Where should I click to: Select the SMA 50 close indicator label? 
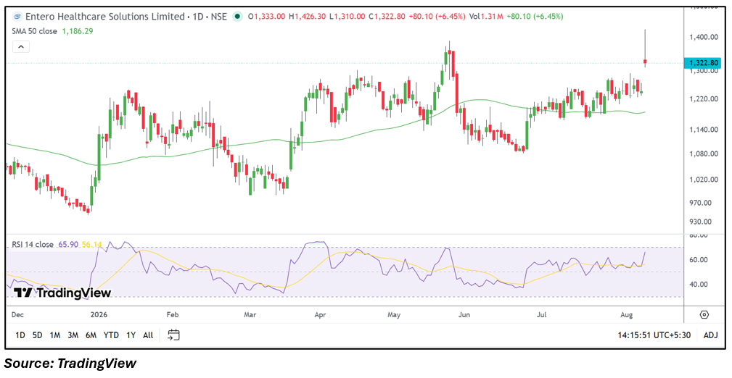pyautogui.click(x=35, y=31)
